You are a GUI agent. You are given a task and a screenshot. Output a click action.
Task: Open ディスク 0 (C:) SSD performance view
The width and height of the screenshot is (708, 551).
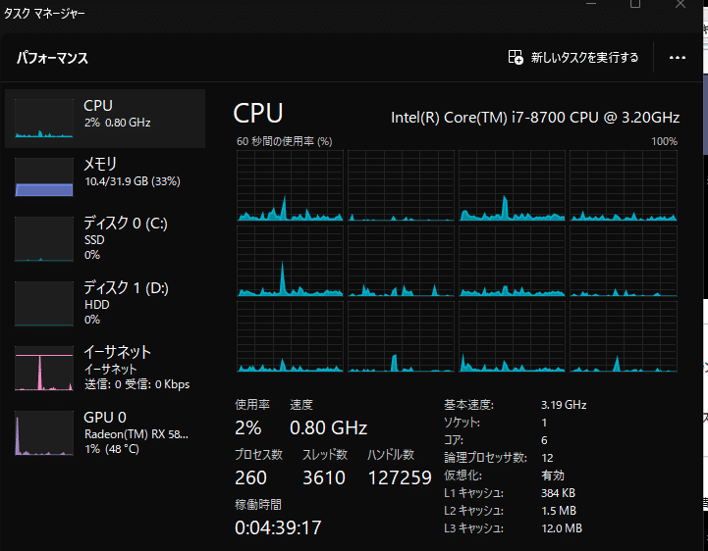[x=105, y=236]
